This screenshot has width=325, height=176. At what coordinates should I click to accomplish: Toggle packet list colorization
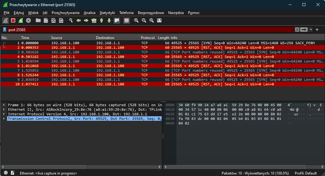(x=127, y=20)
